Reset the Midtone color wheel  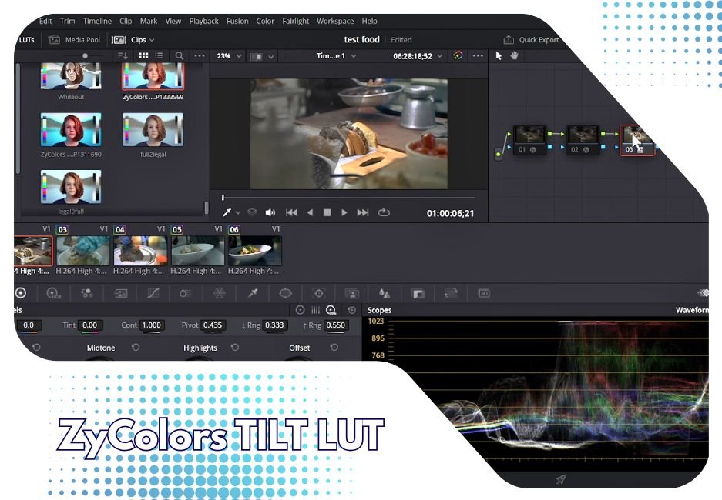coord(136,348)
